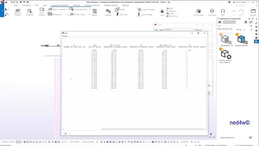The image size is (259, 146).
Task: Click the Load groups icon
Action: pyautogui.click(x=212, y=11)
